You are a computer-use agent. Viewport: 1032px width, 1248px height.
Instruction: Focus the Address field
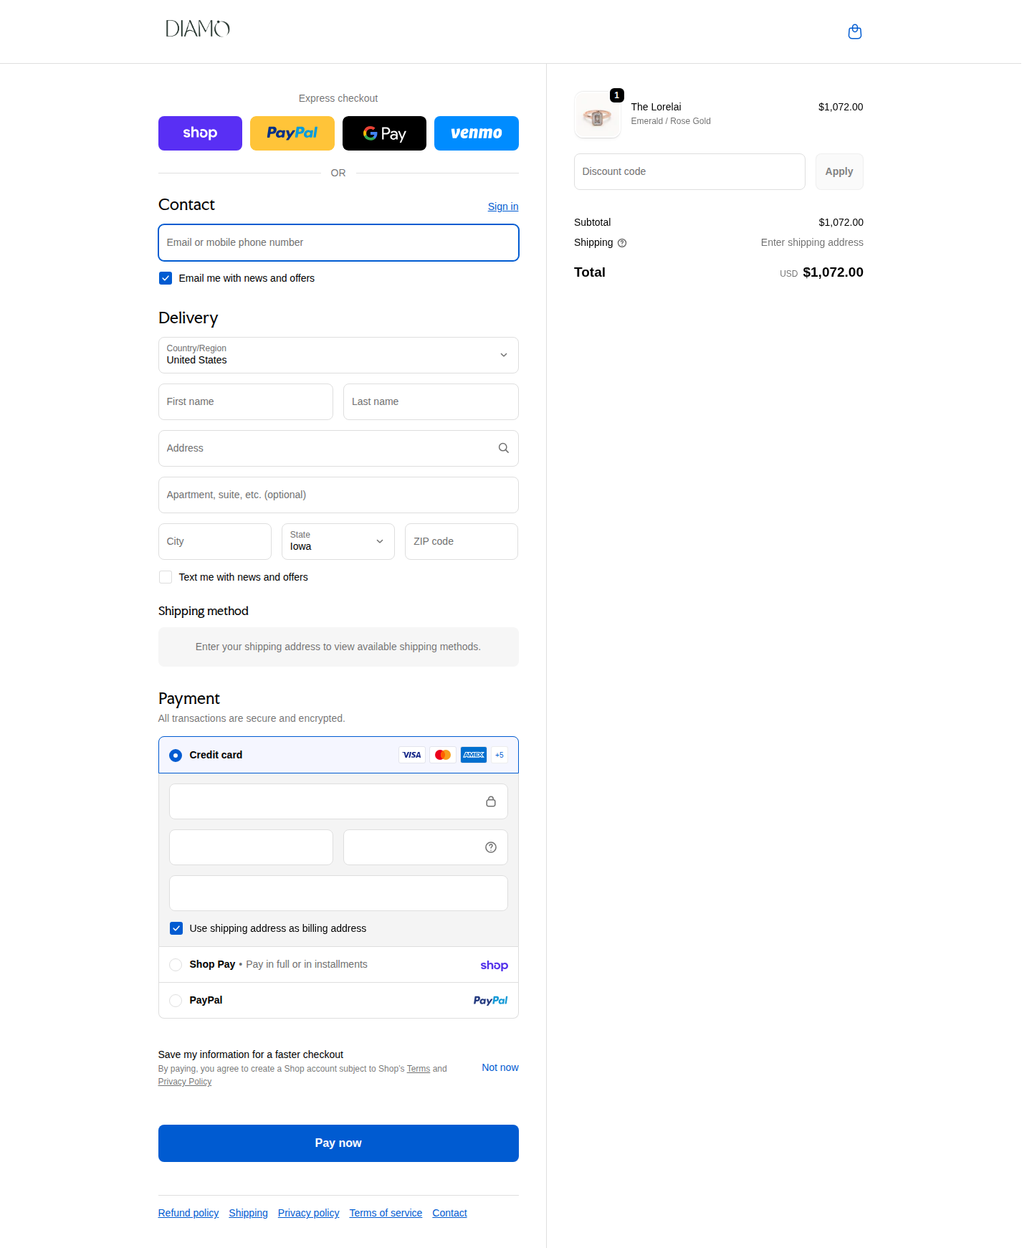pos(338,448)
